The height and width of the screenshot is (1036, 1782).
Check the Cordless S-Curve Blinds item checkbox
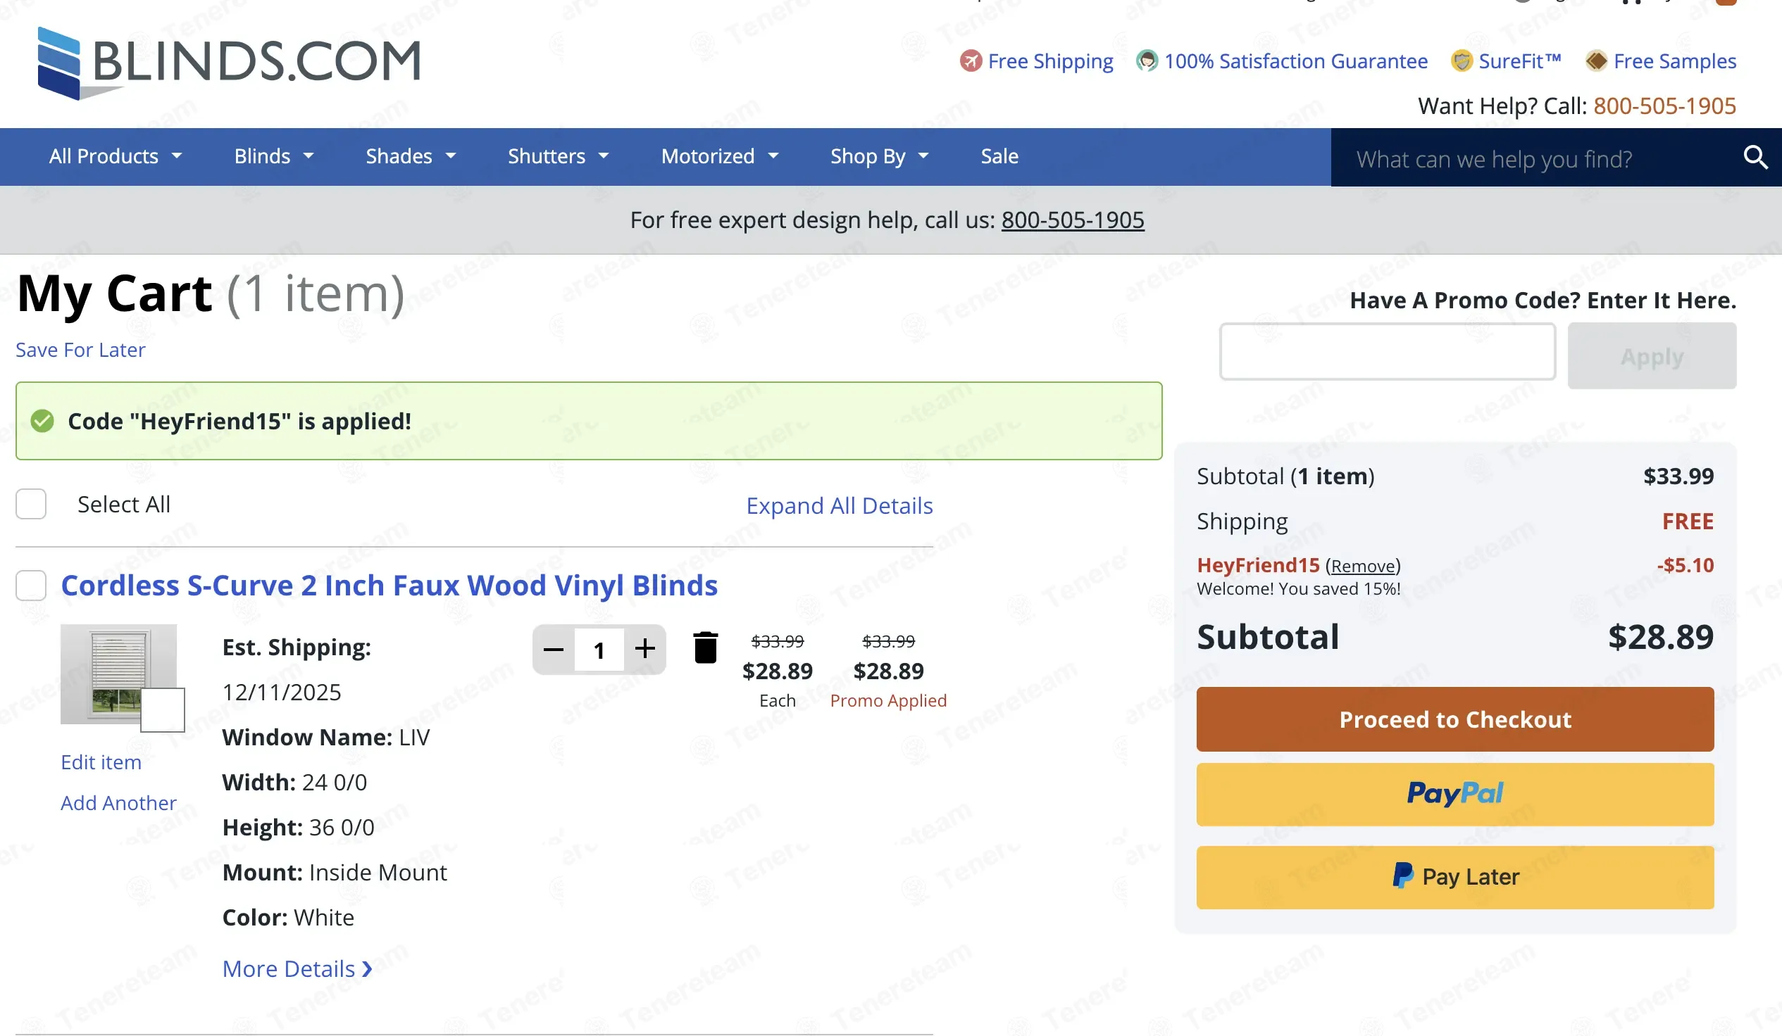(x=31, y=585)
